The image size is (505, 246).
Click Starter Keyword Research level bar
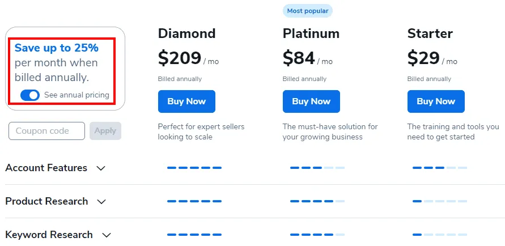(x=440, y=235)
